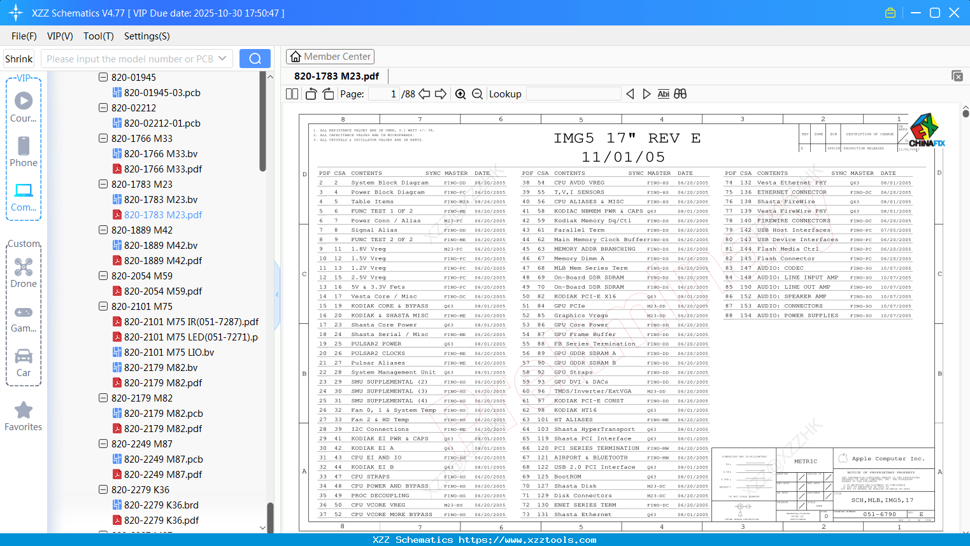Switch to the 820-1783 M23.pdf tab

[336, 76]
